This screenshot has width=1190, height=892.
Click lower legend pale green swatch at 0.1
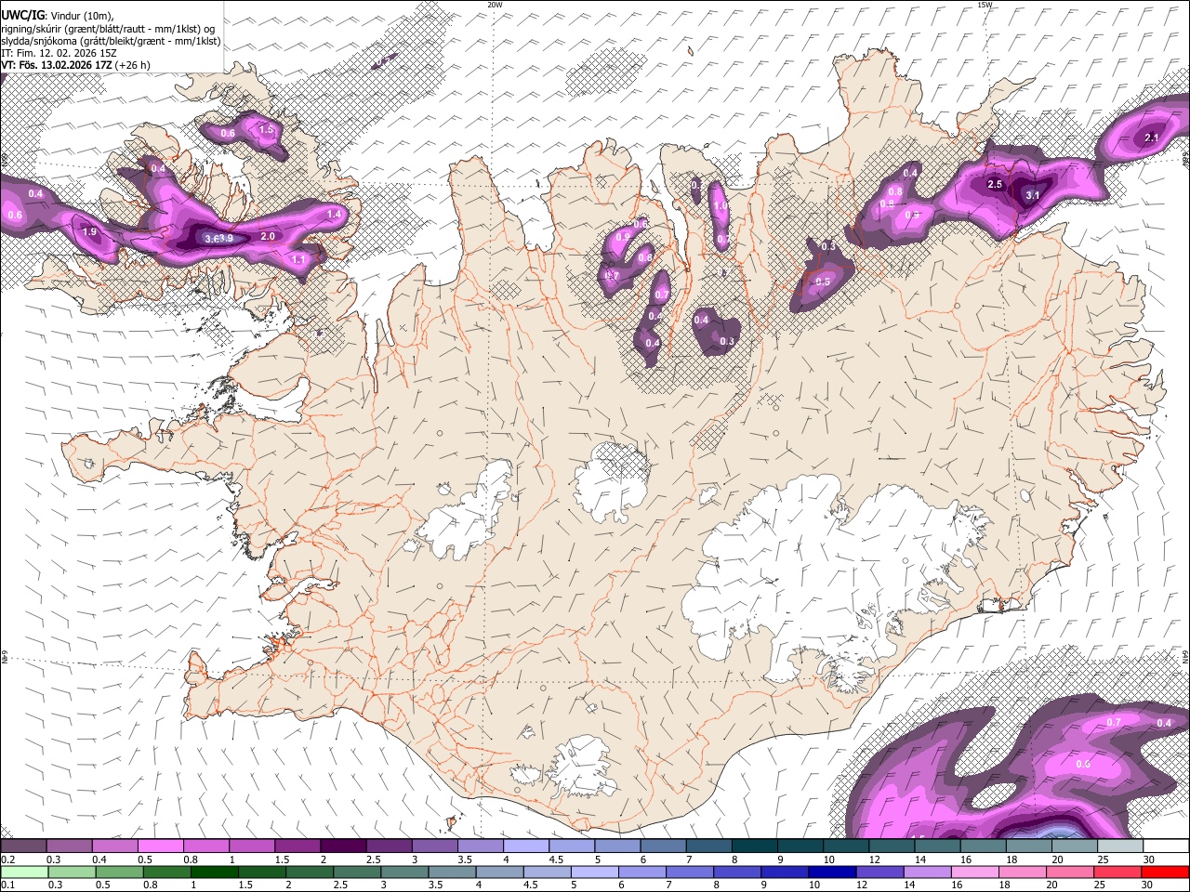click(23, 872)
